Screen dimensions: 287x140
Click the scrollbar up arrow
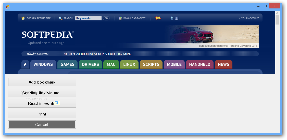click(278, 13)
